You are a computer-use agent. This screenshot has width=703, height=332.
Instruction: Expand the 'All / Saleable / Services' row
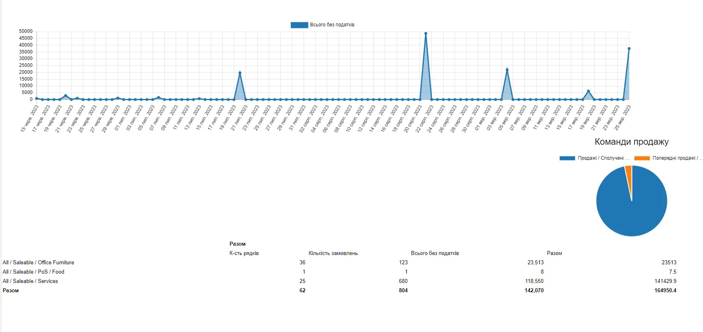(x=30, y=281)
